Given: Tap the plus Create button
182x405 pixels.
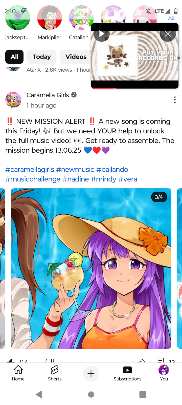Looking at the screenshot, I should click(x=91, y=373).
